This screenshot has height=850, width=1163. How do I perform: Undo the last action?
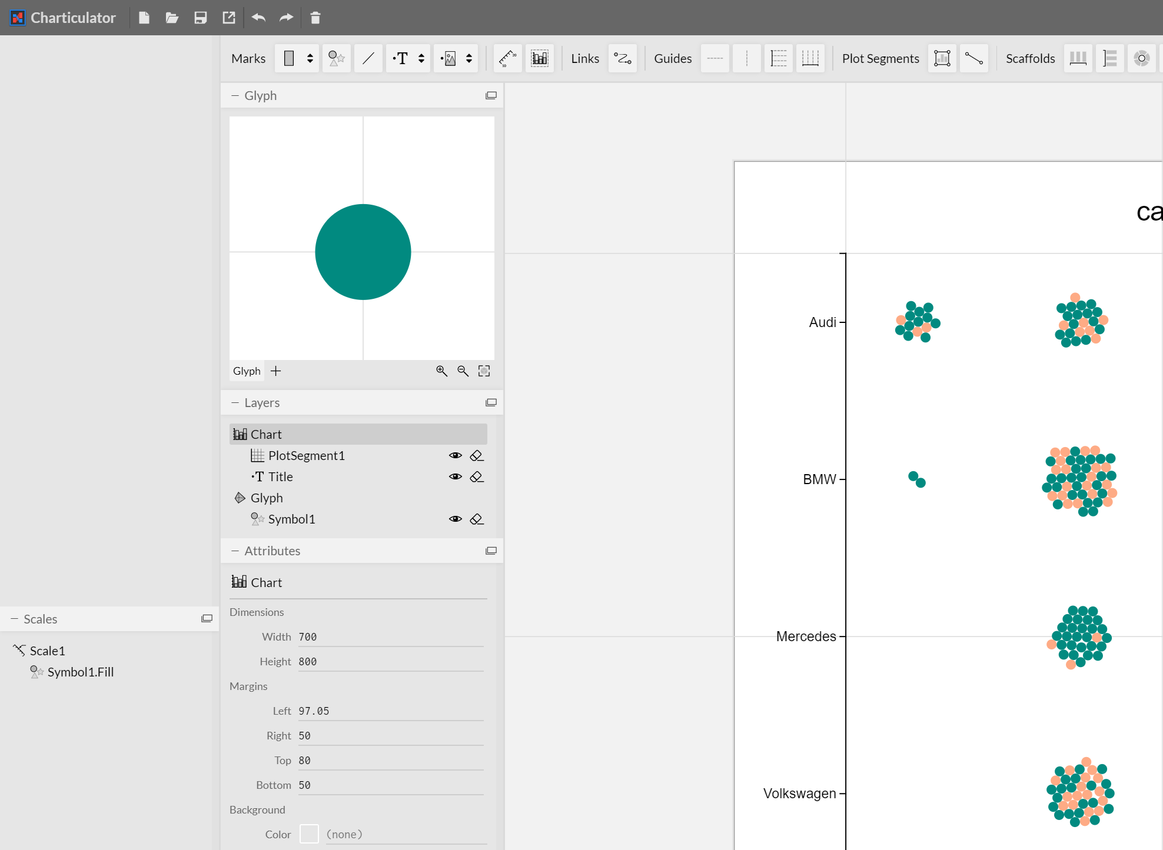point(258,18)
